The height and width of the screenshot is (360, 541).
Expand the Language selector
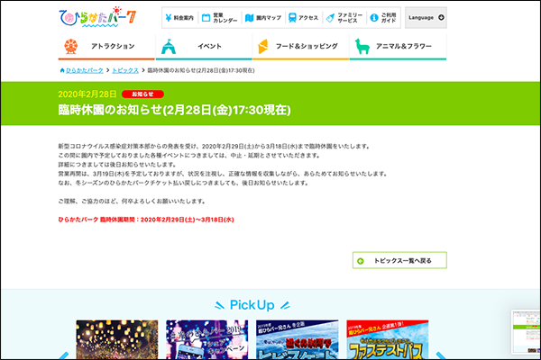click(425, 17)
